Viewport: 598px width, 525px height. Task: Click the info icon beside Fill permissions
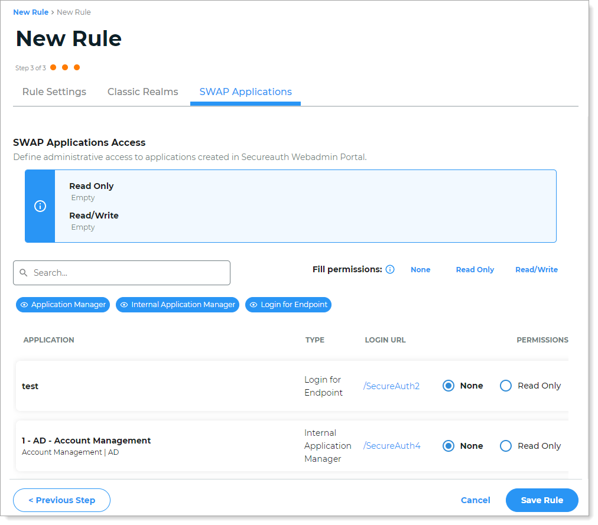(x=390, y=269)
